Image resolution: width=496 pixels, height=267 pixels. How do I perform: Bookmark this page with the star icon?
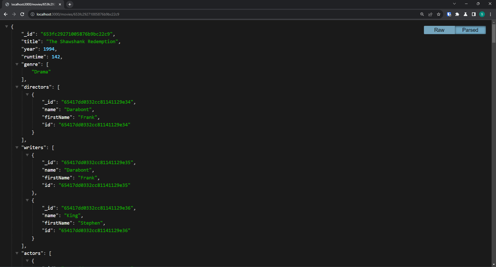(439, 14)
